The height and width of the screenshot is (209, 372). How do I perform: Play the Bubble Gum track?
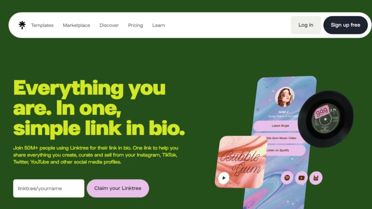224,178
